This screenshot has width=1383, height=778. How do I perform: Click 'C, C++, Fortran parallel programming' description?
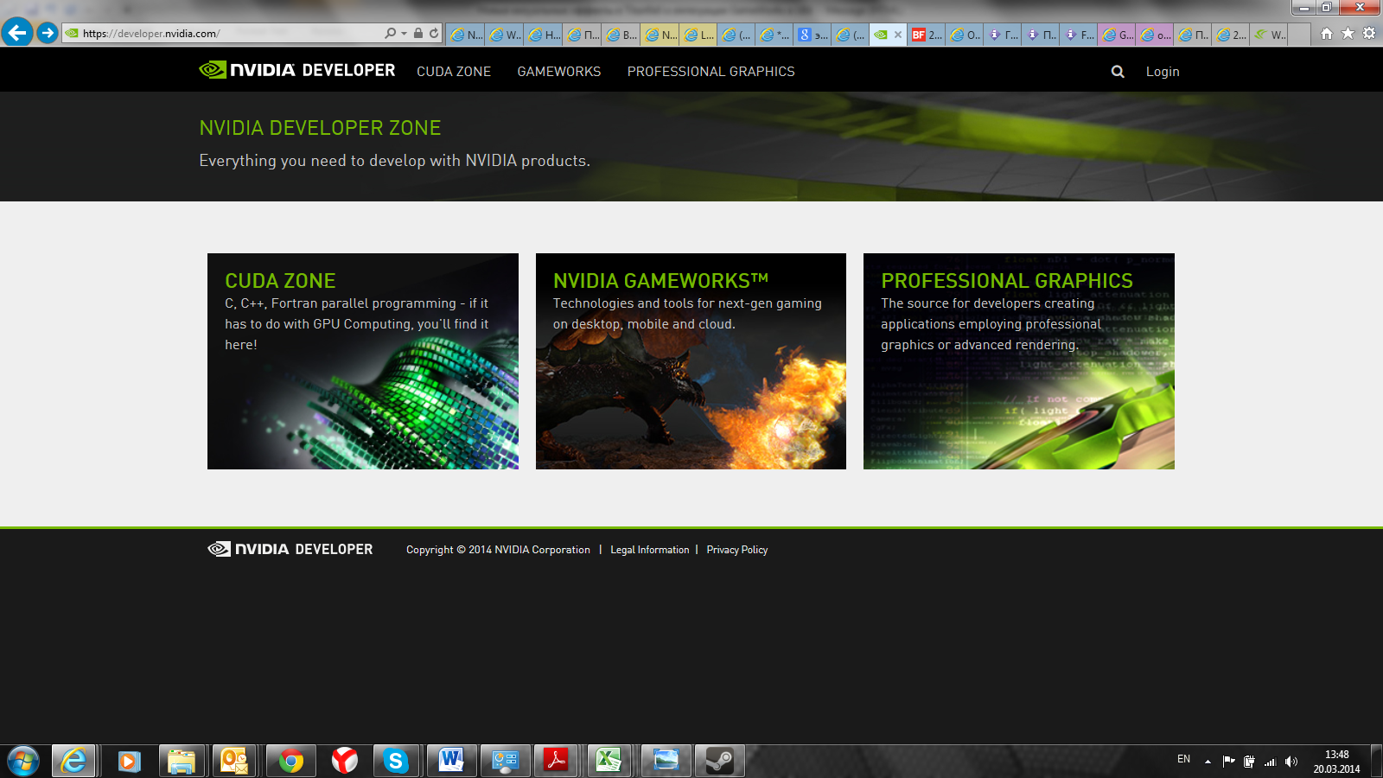tap(356, 324)
